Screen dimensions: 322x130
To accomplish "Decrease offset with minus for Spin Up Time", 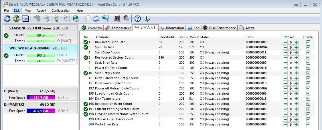I will [285, 47].
